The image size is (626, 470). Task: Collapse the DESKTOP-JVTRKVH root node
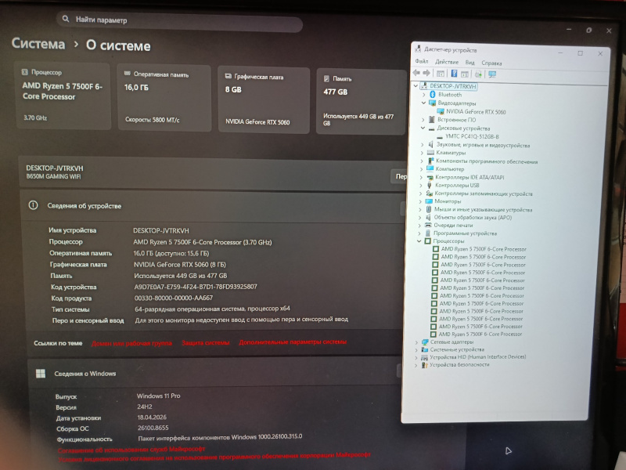[416, 85]
